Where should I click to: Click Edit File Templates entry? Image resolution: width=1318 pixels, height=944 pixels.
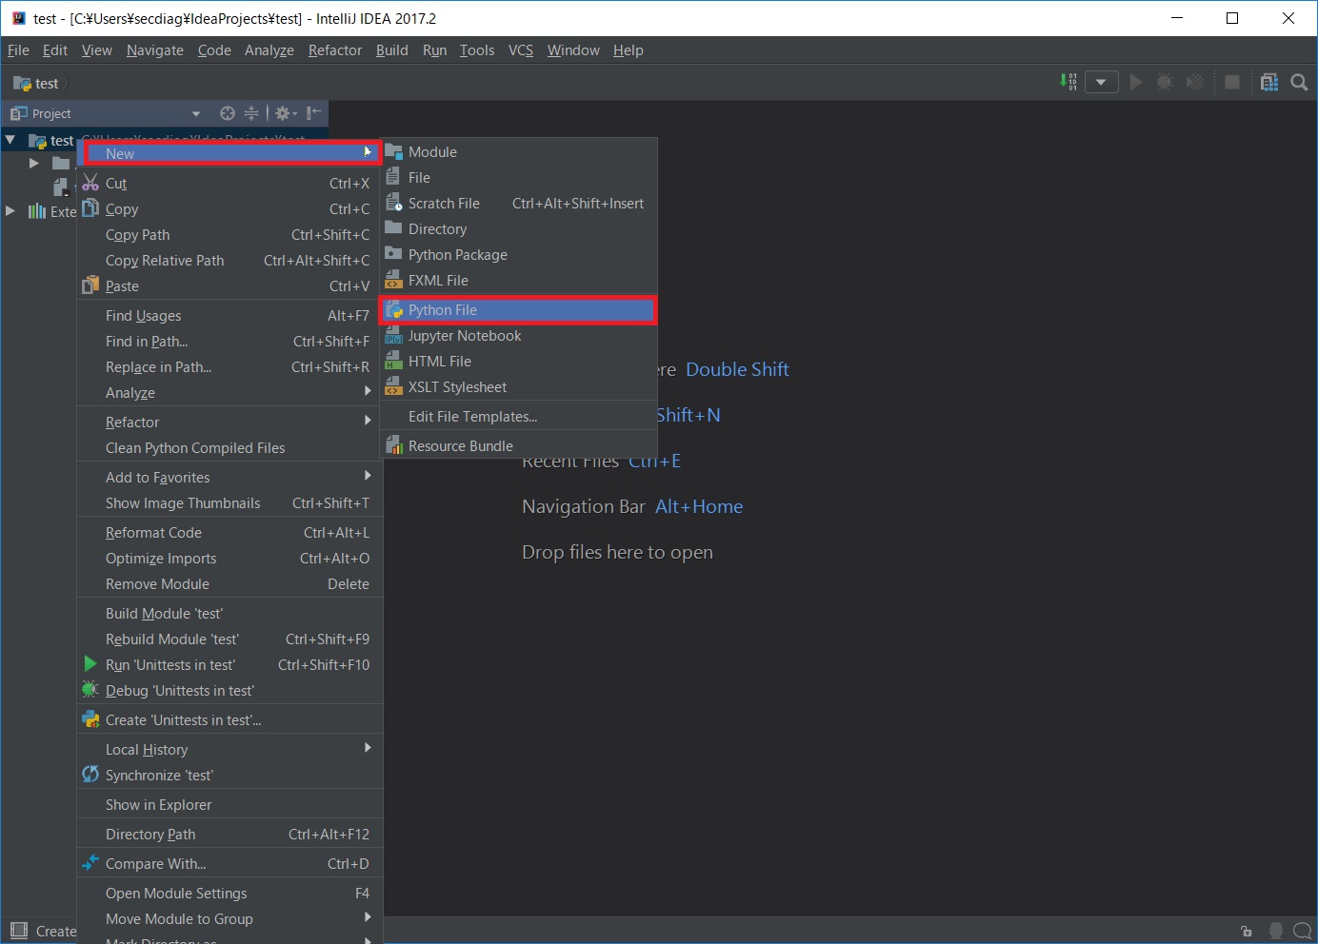tap(472, 417)
